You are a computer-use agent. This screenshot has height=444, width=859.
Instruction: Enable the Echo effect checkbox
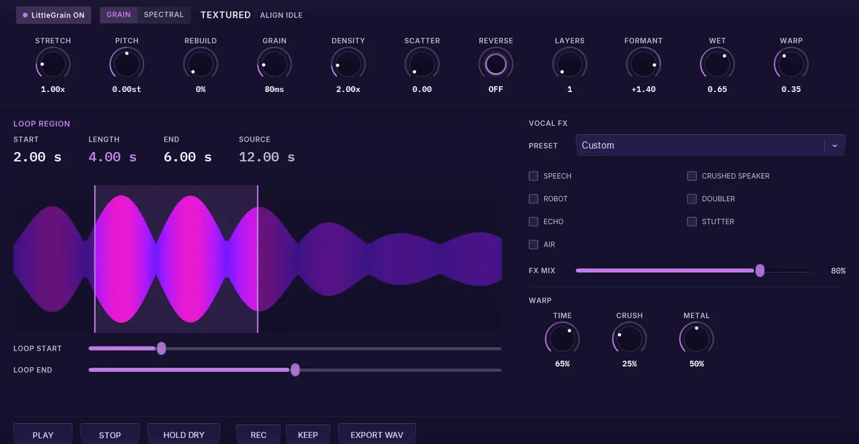click(533, 221)
